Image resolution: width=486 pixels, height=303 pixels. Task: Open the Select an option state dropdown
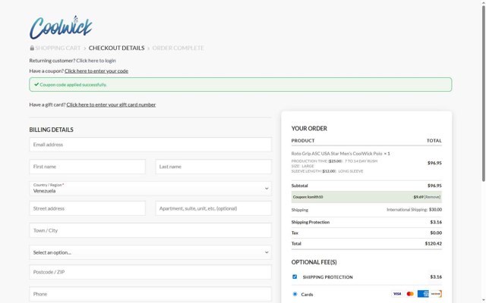tap(150, 252)
